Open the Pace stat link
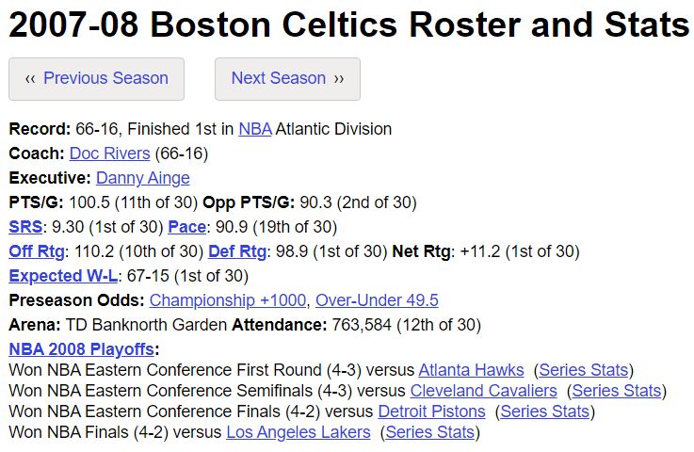 point(186,227)
